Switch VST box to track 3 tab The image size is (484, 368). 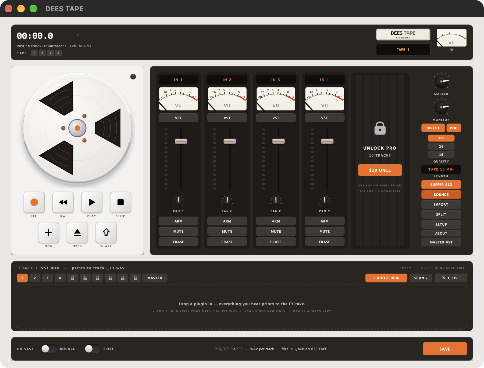click(47, 278)
